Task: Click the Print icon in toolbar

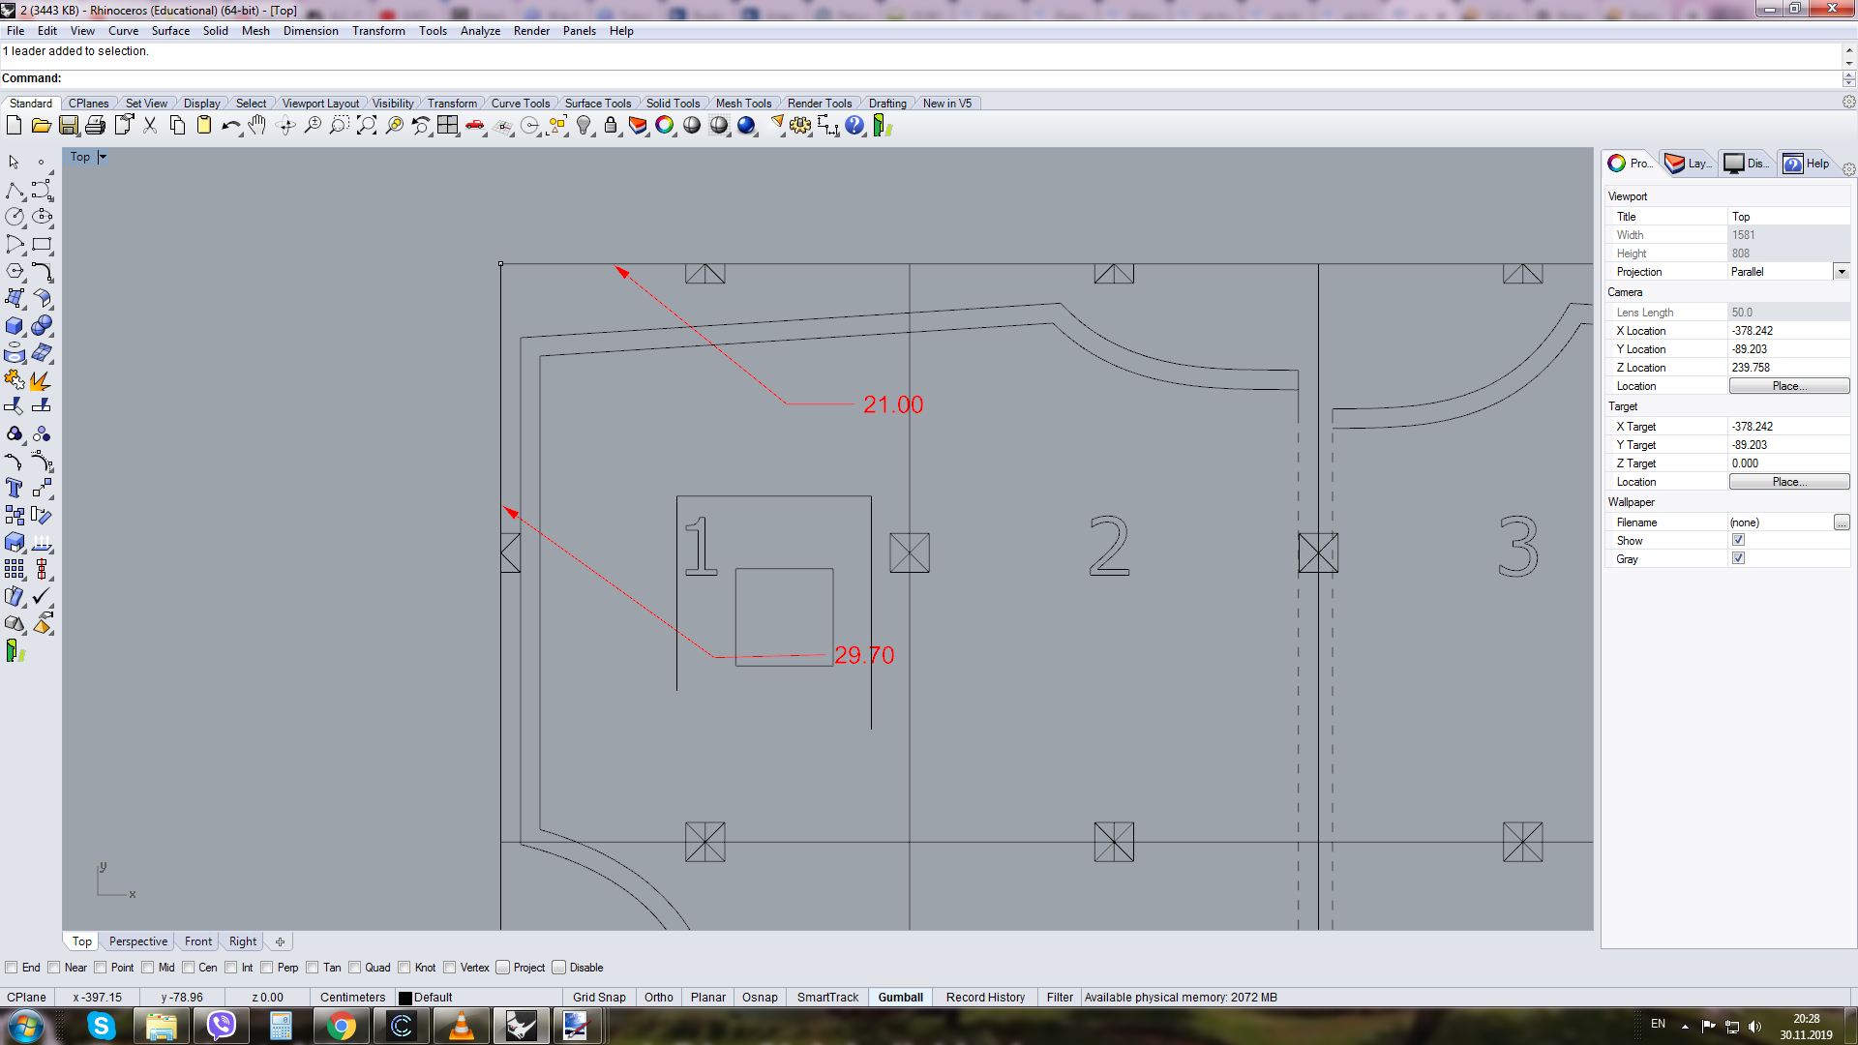Action: click(x=95, y=126)
